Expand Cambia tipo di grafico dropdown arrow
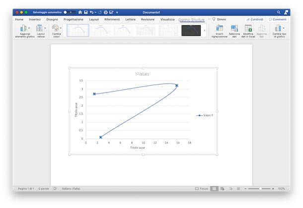The image size is (303, 208). click(x=284, y=28)
